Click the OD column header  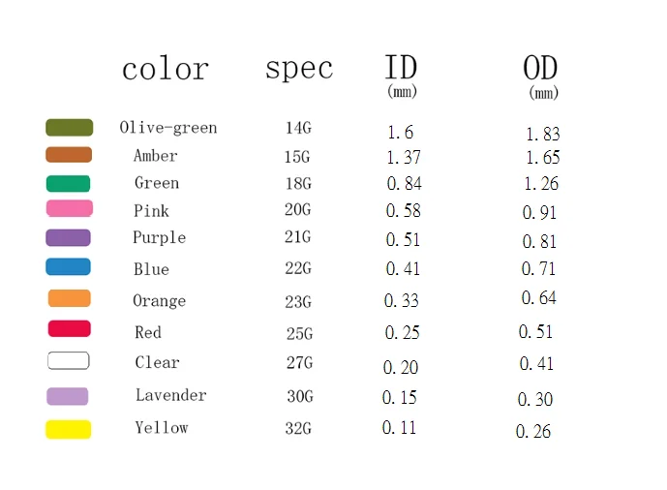540,68
